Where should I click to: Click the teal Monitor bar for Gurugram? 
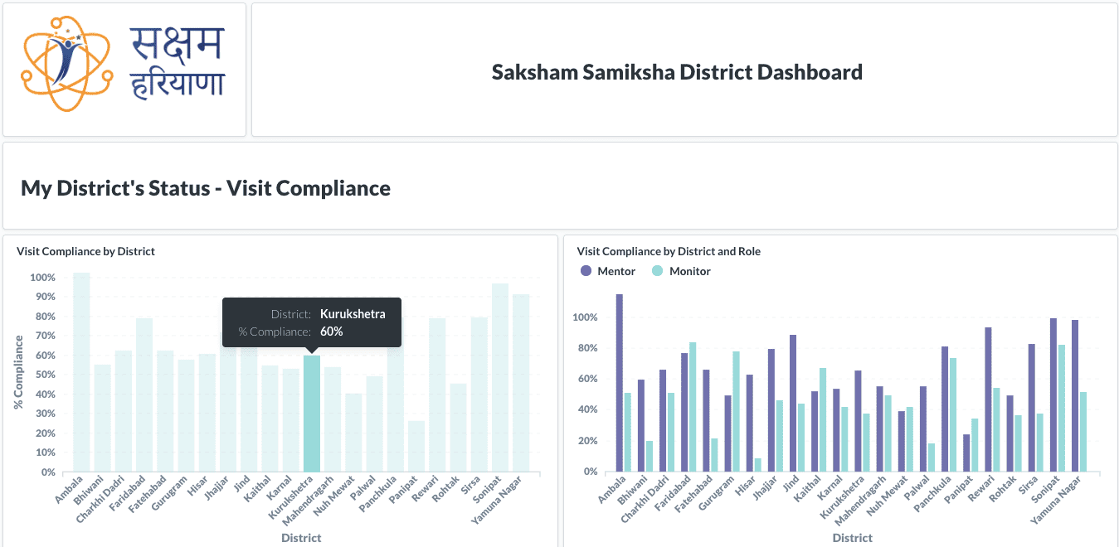[x=736, y=411]
